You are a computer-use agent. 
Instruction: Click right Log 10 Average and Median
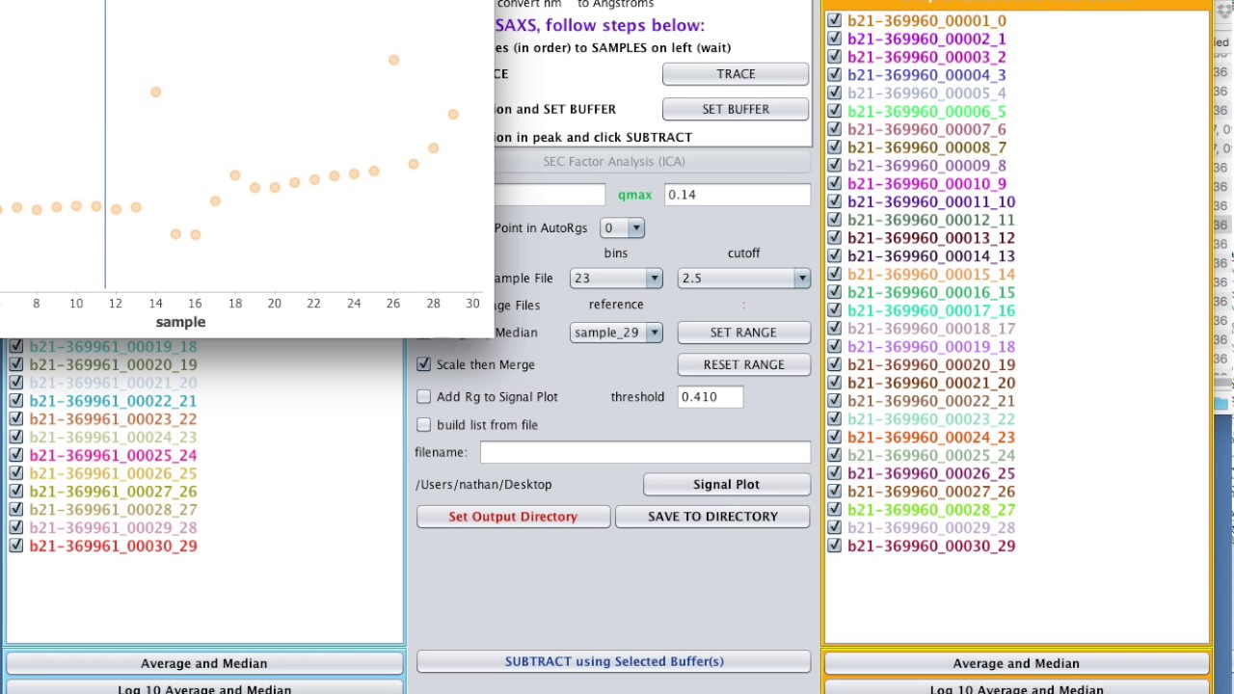tap(1016, 688)
